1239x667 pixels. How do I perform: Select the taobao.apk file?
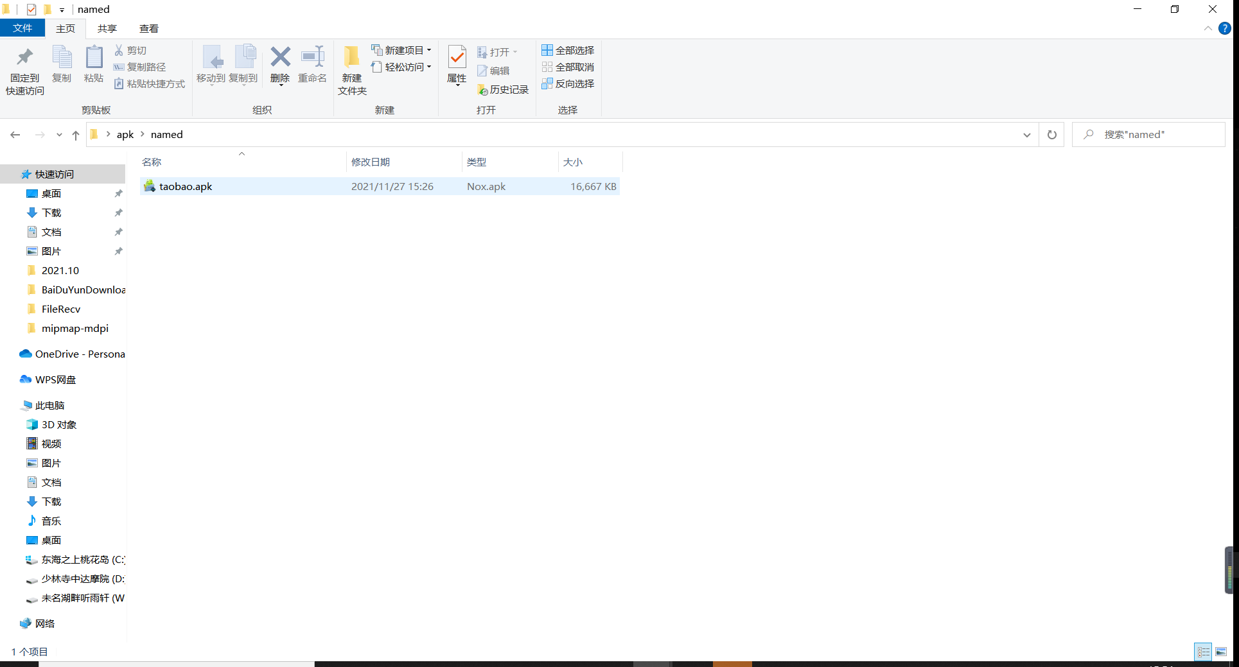[380, 186]
